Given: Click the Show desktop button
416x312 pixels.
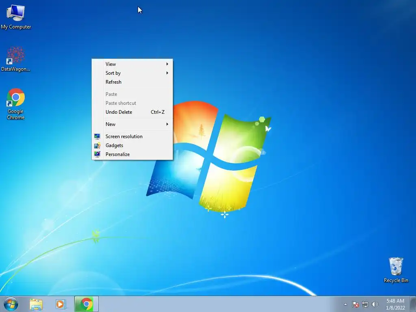Looking at the screenshot, I should pyautogui.click(x=413, y=304).
